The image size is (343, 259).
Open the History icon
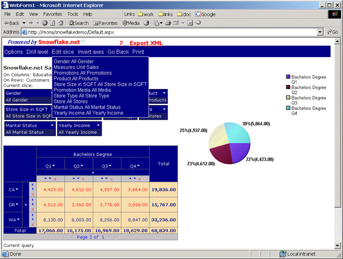pos(146,23)
